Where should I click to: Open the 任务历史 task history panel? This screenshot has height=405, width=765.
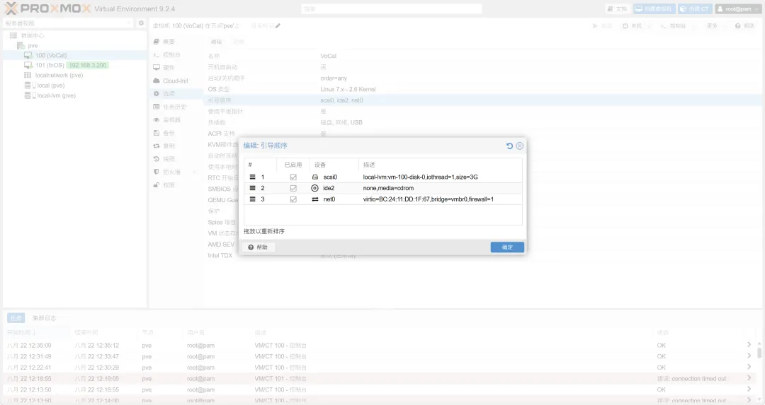pos(175,107)
